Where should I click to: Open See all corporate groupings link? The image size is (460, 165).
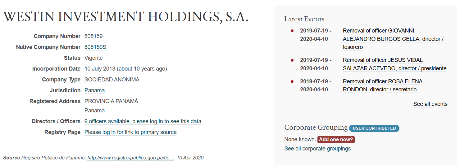pyautogui.click(x=317, y=149)
